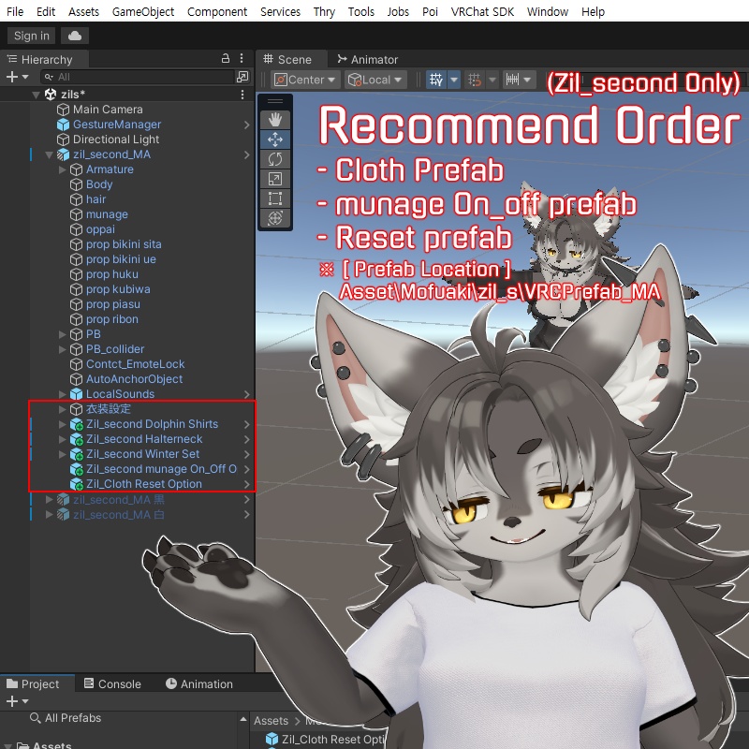Open Zil_Cloth Reset Option prefab arrow

click(246, 484)
